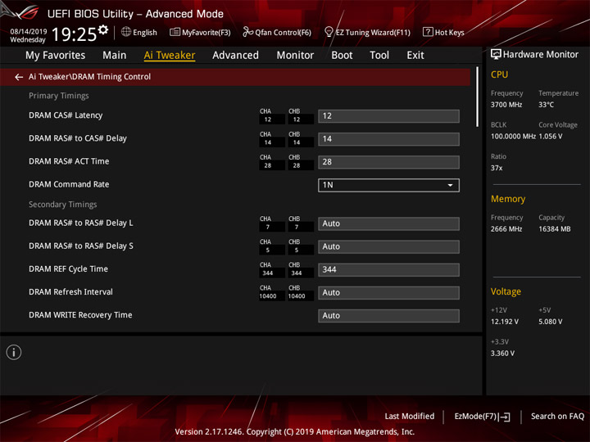Click the globe language icon
The width and height of the screenshot is (590, 442).
pos(126,32)
